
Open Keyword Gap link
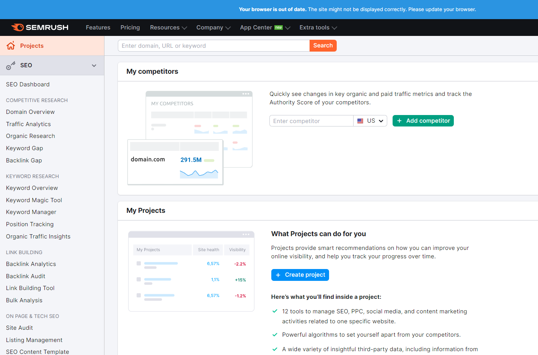(x=24, y=148)
